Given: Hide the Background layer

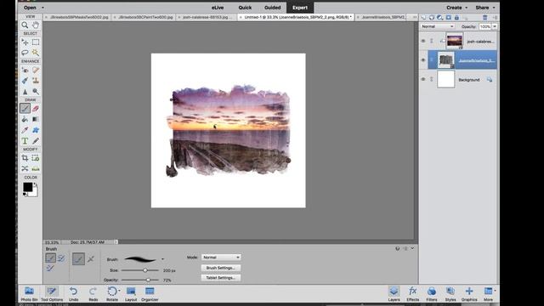Looking at the screenshot, I should [423, 79].
